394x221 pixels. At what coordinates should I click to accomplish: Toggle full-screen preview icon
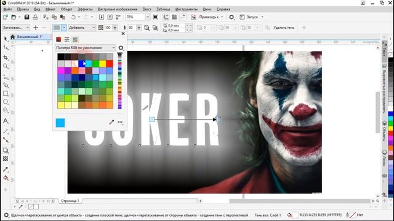[155, 17]
